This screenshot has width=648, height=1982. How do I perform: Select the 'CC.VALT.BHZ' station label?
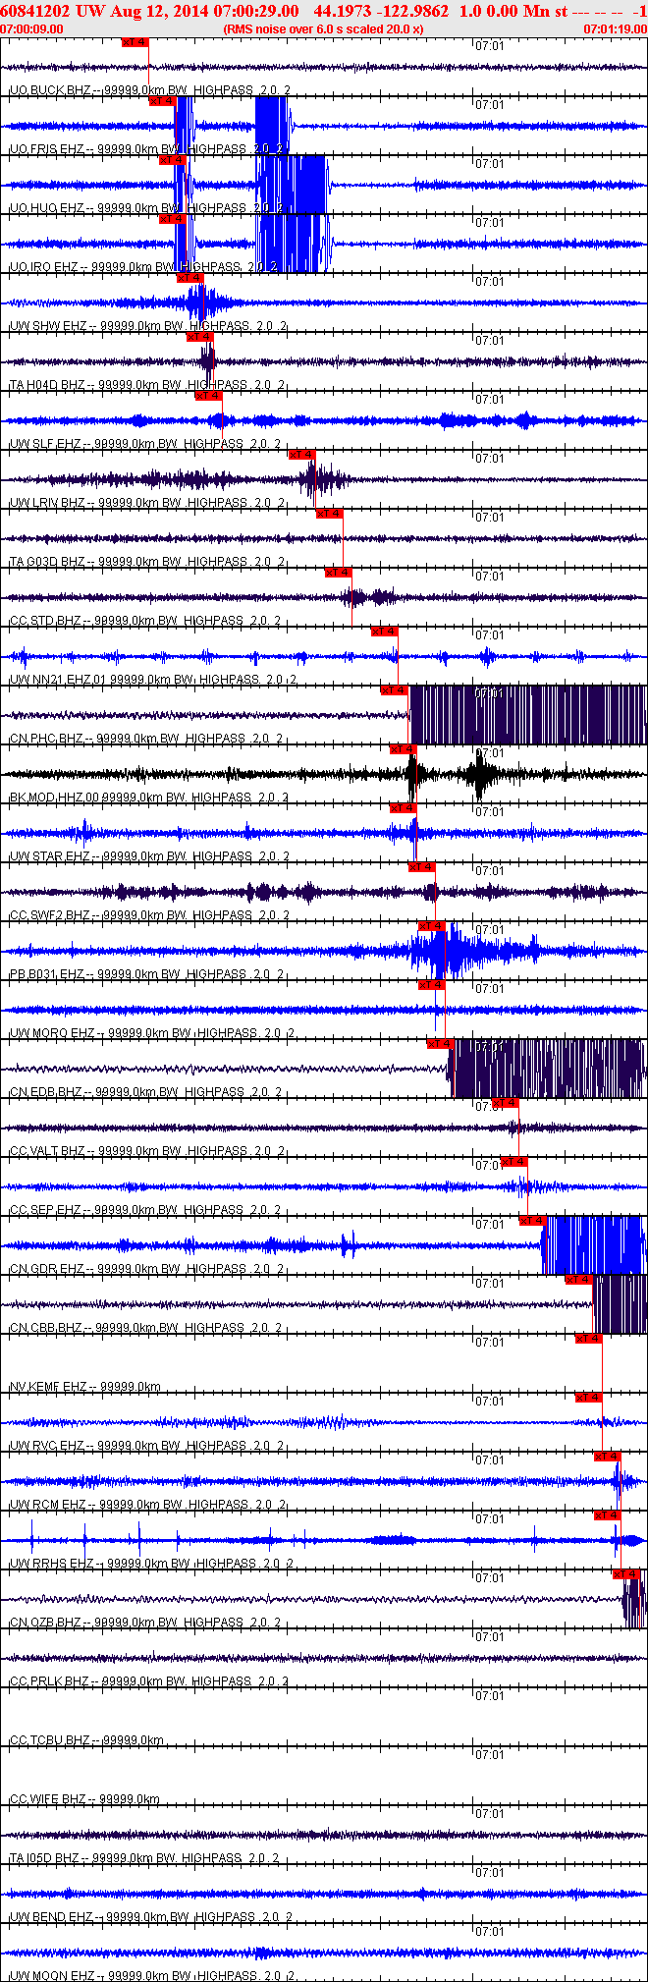47,1151
